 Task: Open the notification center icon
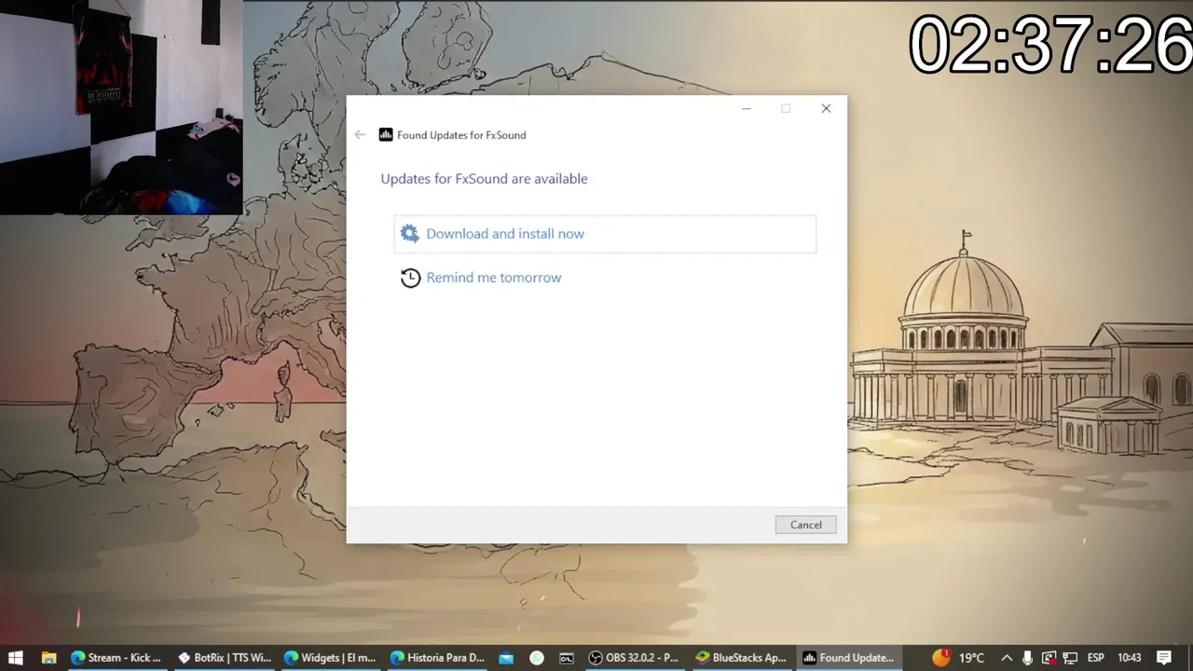coord(1164,658)
